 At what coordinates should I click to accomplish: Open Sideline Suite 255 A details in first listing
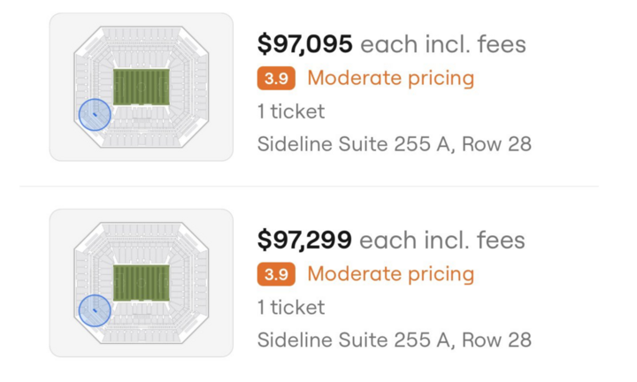point(394,144)
